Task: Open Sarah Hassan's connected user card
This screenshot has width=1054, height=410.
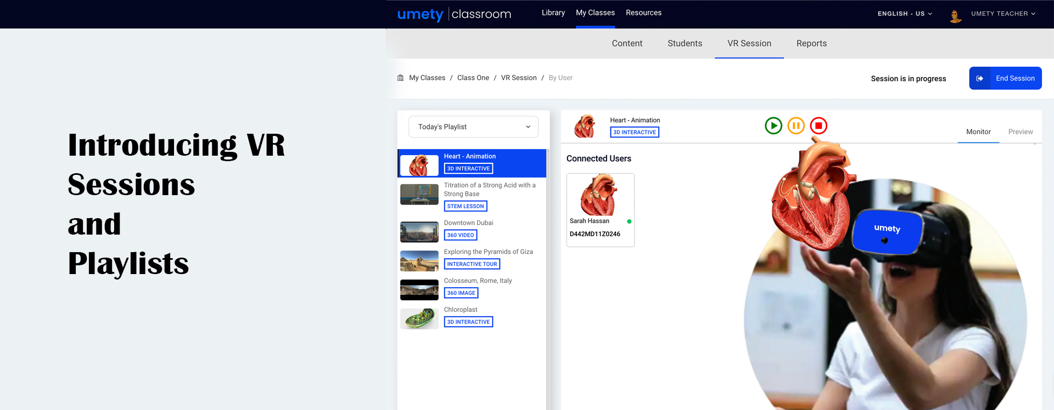Action: pyautogui.click(x=600, y=210)
